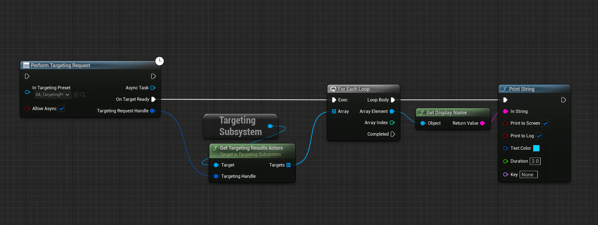The image size is (598, 225).
Task: Open the Text Color cyan swatch
Action: click(536, 148)
